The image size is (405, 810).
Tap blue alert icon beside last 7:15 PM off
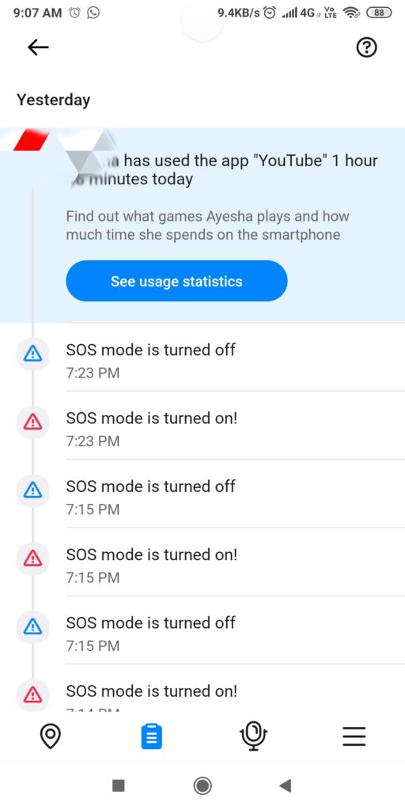pos(33,626)
